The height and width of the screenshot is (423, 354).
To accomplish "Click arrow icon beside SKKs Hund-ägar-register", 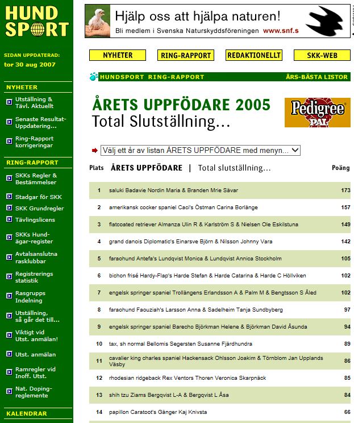I will pyautogui.click(x=9, y=237).
